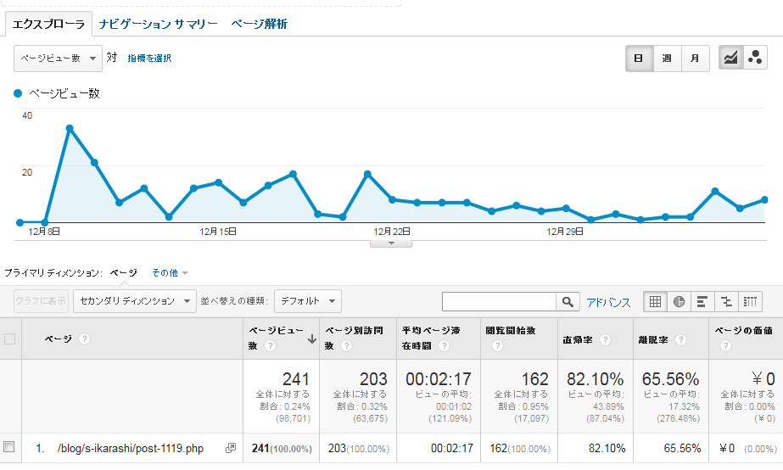This screenshot has height=470, width=783.
Task: Open post-1119.php page in new window icon
Action: [x=230, y=448]
